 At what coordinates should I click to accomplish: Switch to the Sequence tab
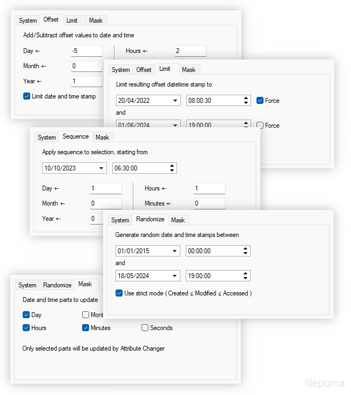tap(75, 137)
